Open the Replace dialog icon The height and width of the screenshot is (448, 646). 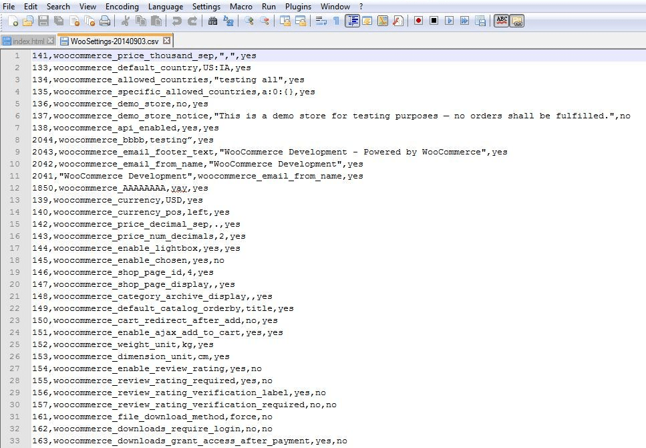point(228,21)
